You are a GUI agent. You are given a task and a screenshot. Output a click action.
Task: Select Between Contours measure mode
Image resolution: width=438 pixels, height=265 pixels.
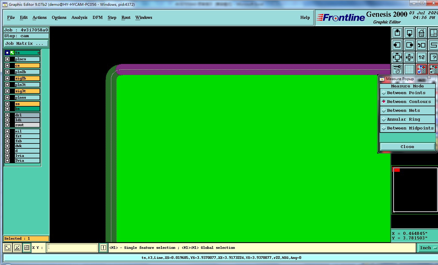(x=407, y=102)
